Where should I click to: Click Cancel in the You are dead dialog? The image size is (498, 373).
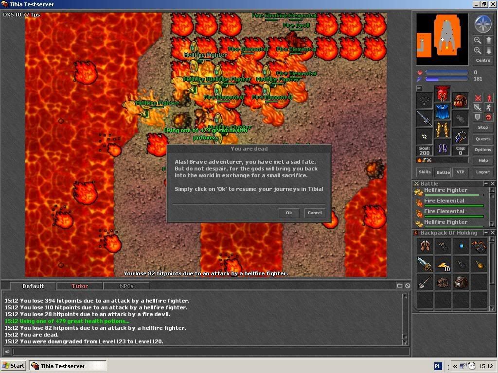coord(315,213)
